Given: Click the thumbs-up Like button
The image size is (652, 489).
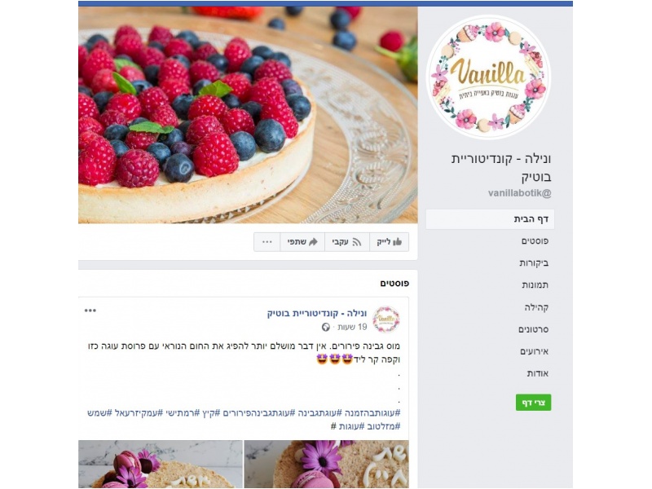Looking at the screenshot, I should [390, 242].
